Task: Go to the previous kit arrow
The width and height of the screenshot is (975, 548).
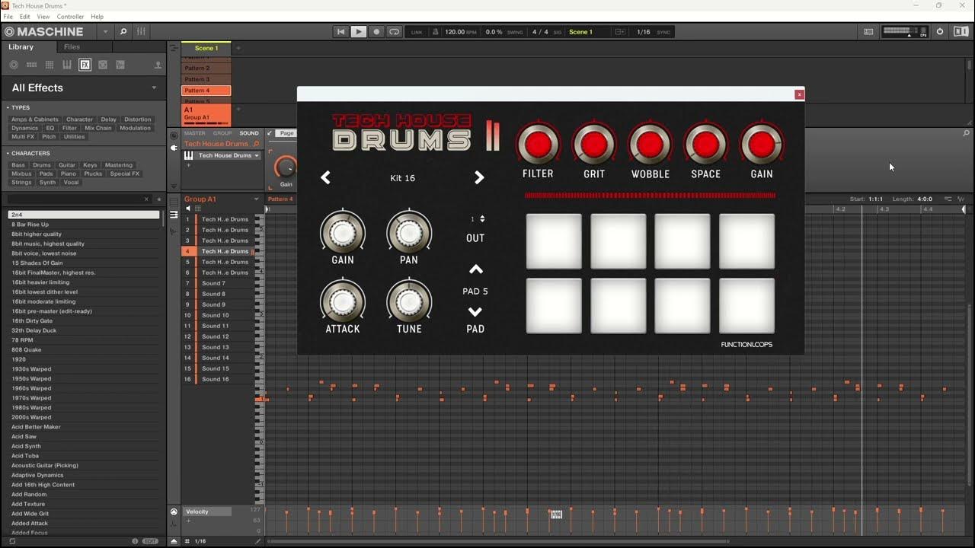Action: pyautogui.click(x=325, y=177)
